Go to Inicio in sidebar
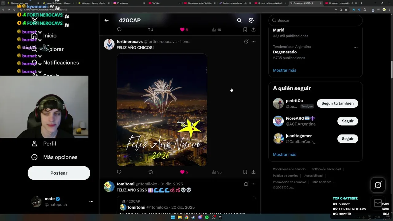Screen dimensions: 393x221 point(44,36)
